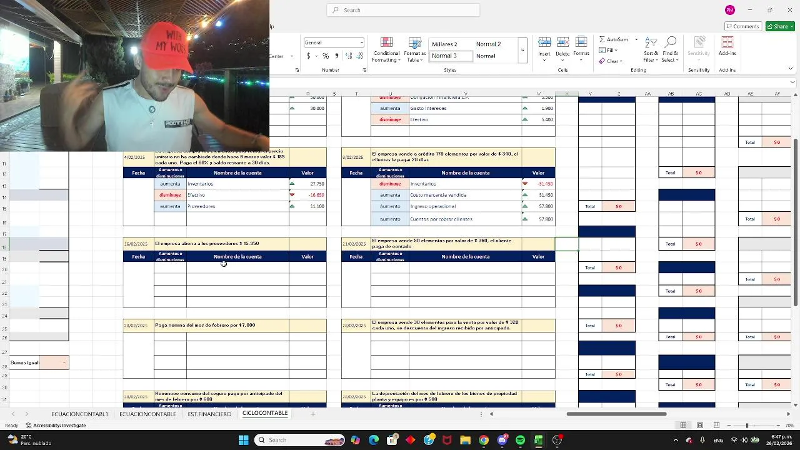This screenshot has width=800, height=450.
Task: Click the title bar Search box
Action: 403,10
